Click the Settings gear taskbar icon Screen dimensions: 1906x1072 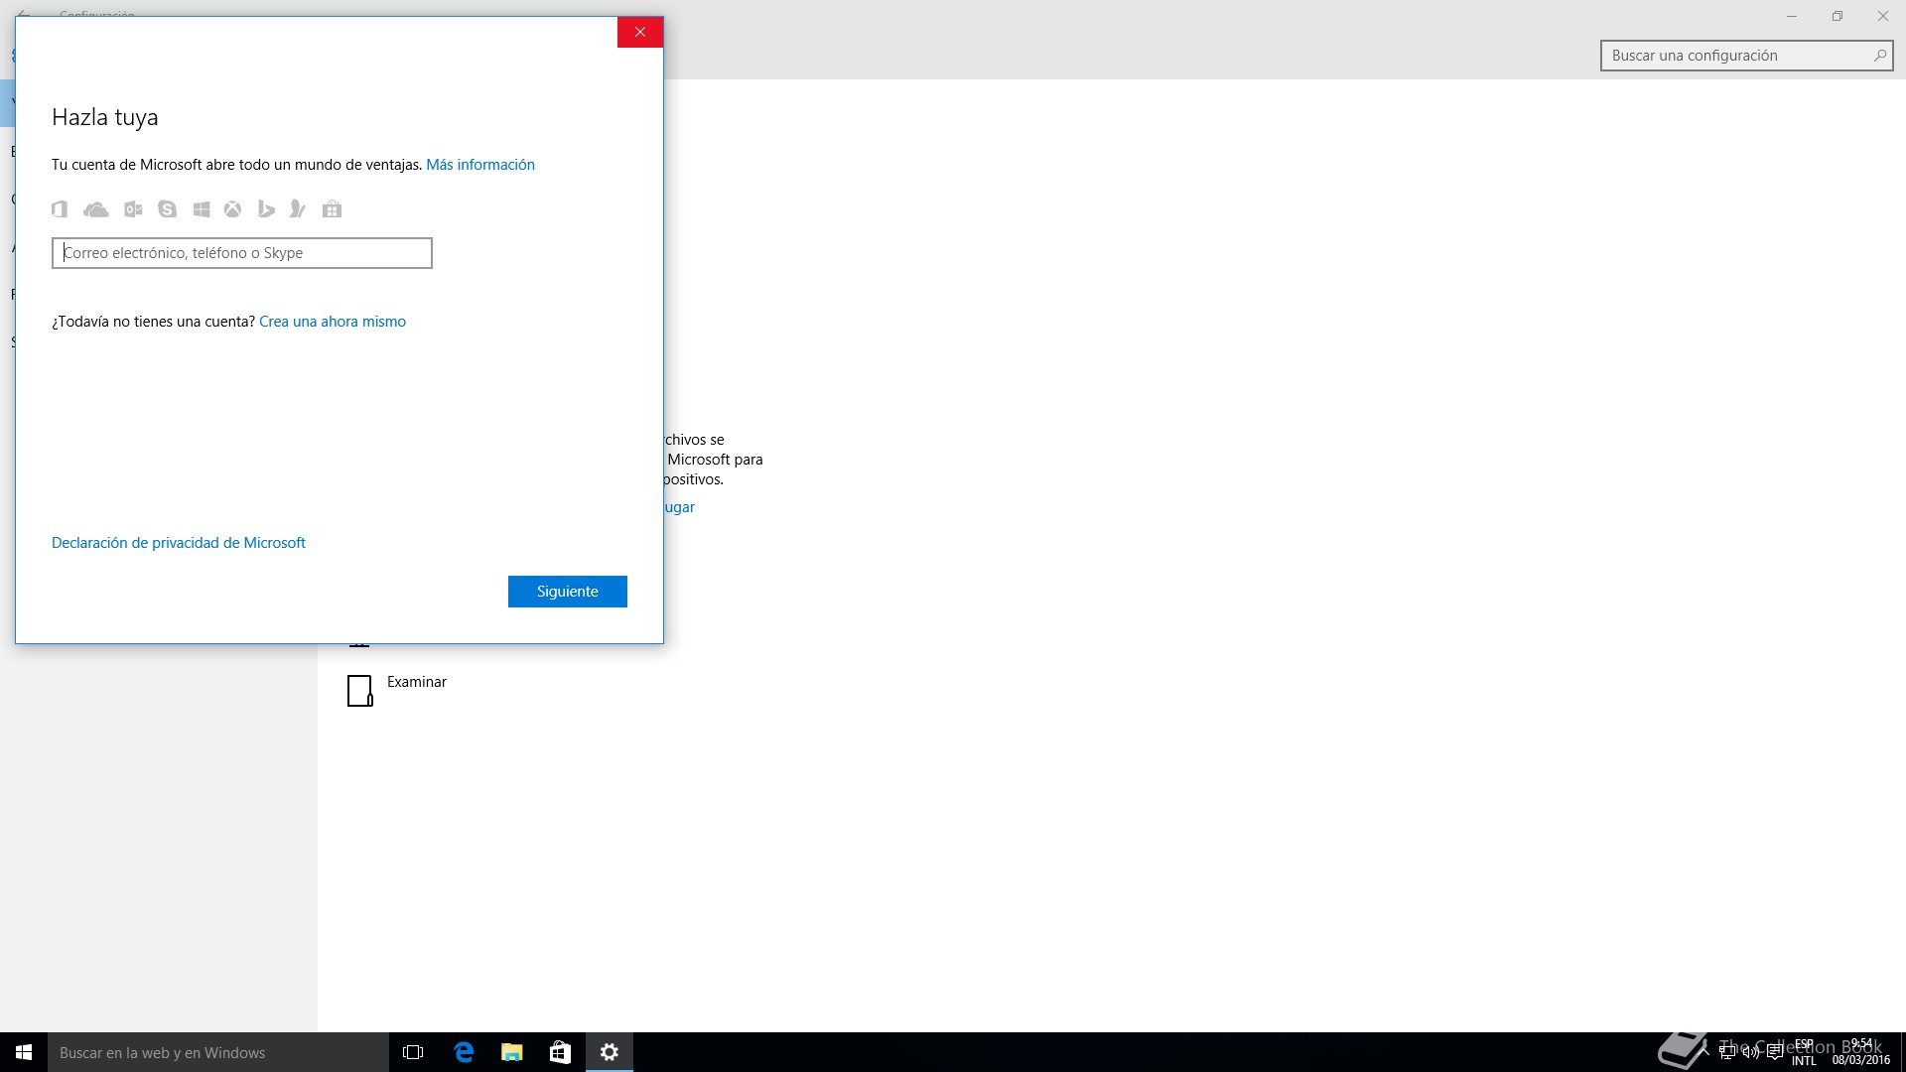tap(610, 1052)
